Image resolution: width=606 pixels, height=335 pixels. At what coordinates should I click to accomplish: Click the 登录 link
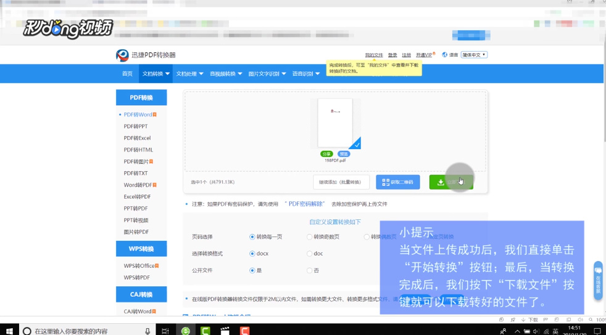[x=392, y=55]
